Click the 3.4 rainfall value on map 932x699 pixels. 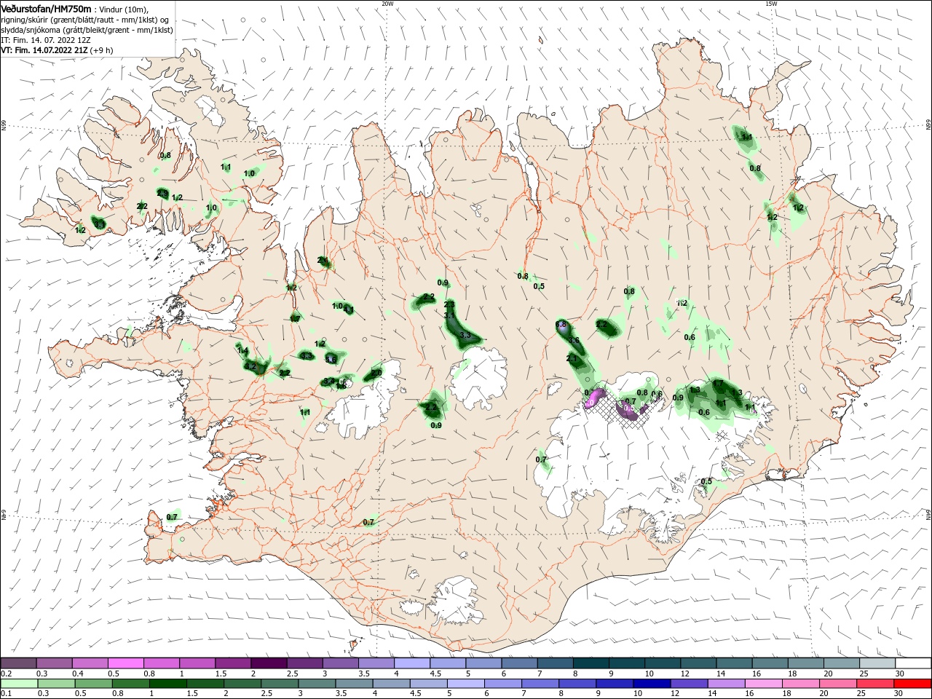328,381
